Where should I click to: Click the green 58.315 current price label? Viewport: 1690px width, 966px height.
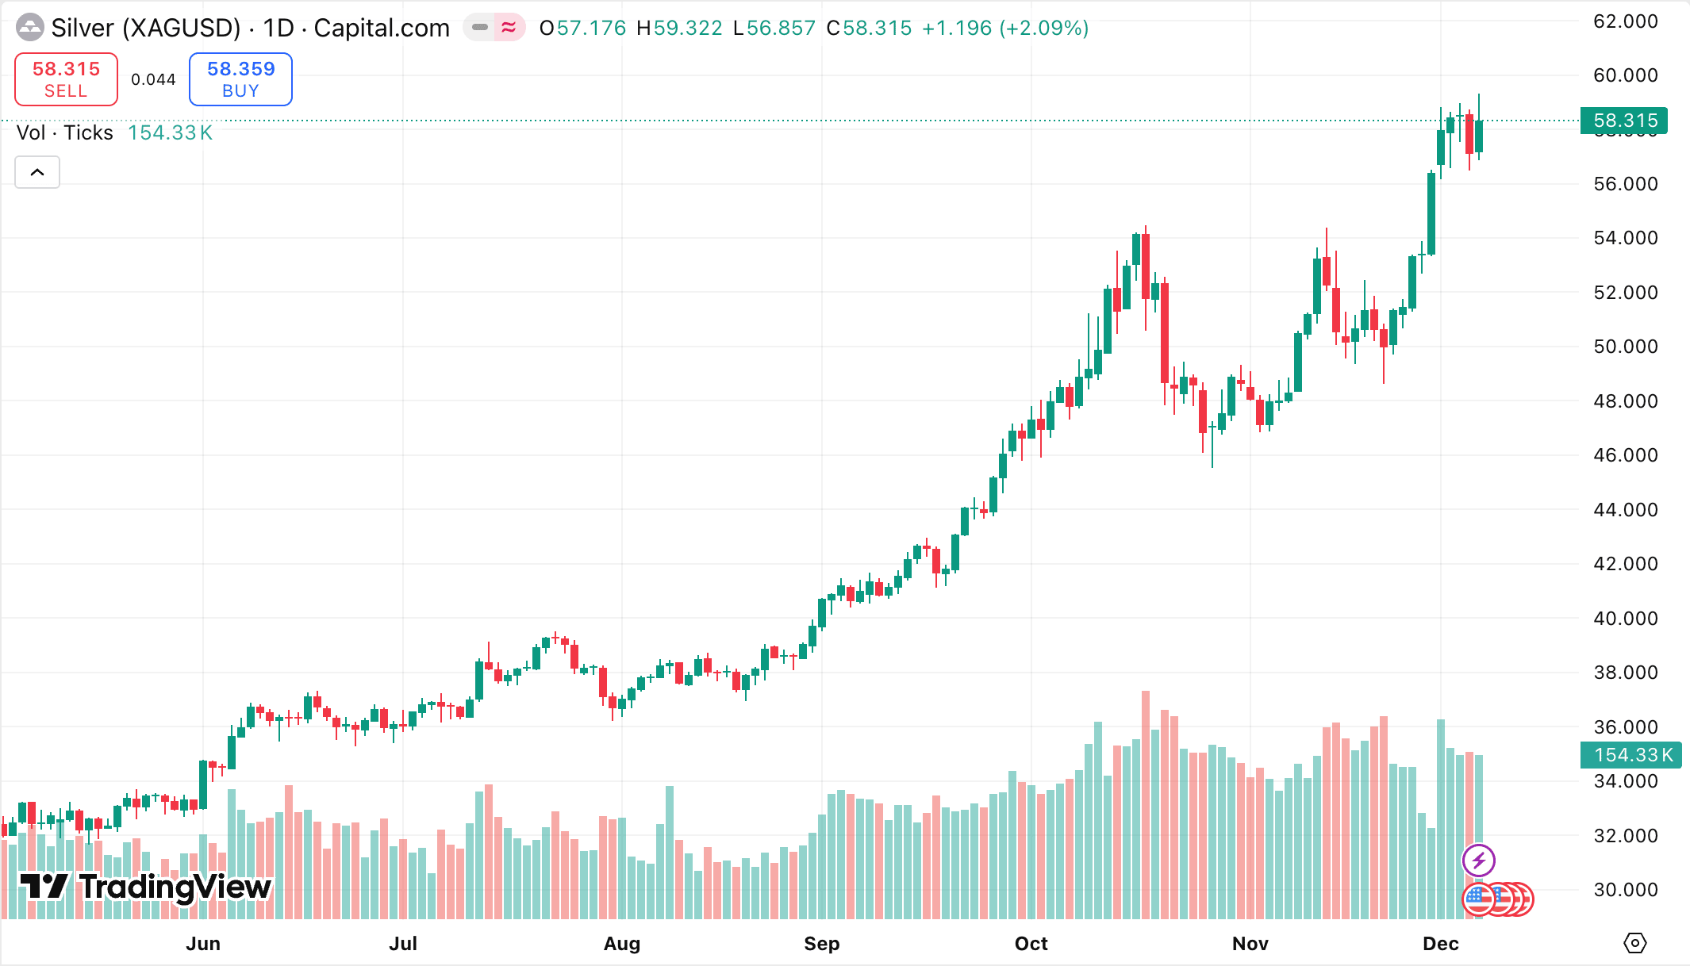click(1624, 121)
